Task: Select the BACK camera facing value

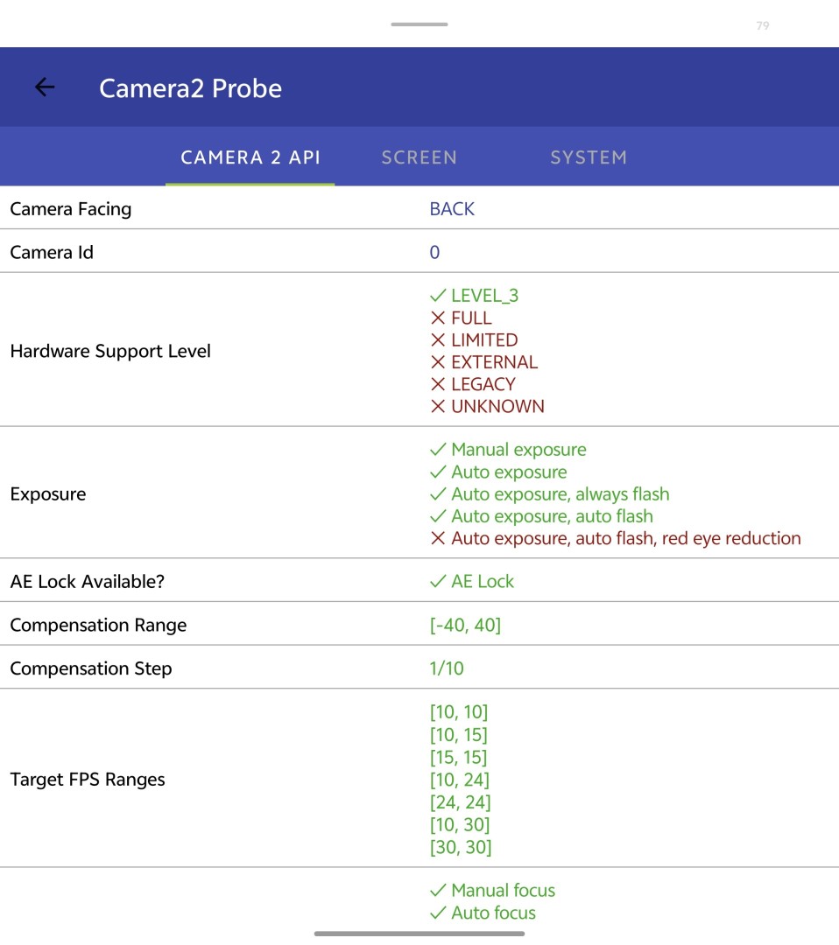Action: click(452, 209)
